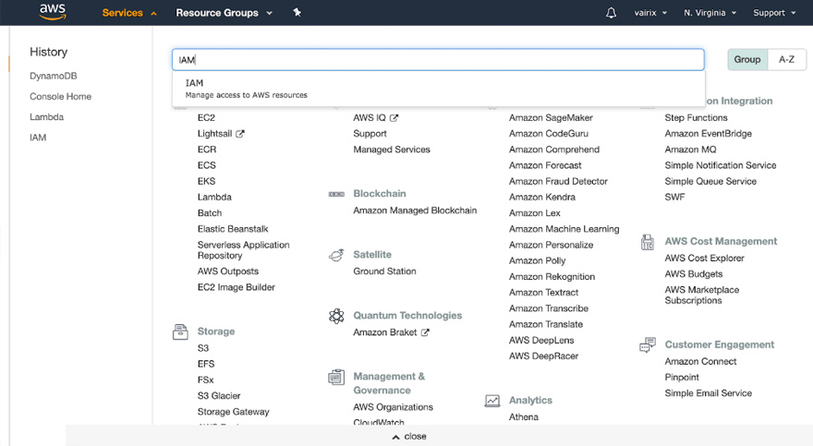Click the Quantum Technologies atom icon
The height and width of the screenshot is (446, 813).
[336, 316]
